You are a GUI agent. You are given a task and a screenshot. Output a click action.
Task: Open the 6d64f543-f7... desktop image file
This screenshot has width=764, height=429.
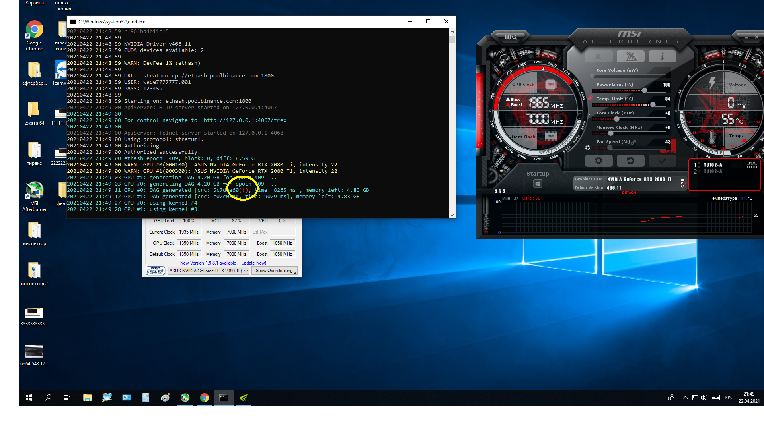pos(34,355)
